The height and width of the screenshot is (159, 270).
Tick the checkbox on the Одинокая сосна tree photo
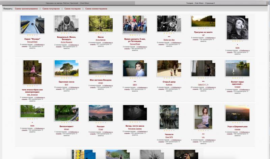pyautogui.click(x=77, y=62)
